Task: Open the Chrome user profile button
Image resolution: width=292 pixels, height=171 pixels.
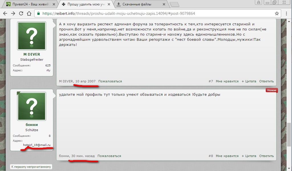Action: coord(259,2)
